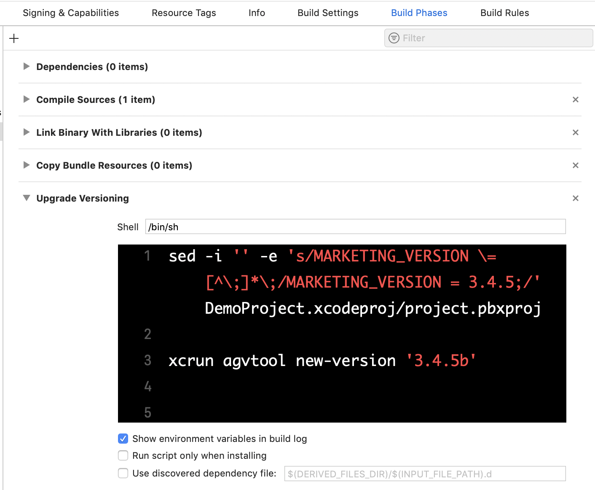The width and height of the screenshot is (595, 490).
Task: Enable run script only when installing
Action: (x=123, y=455)
